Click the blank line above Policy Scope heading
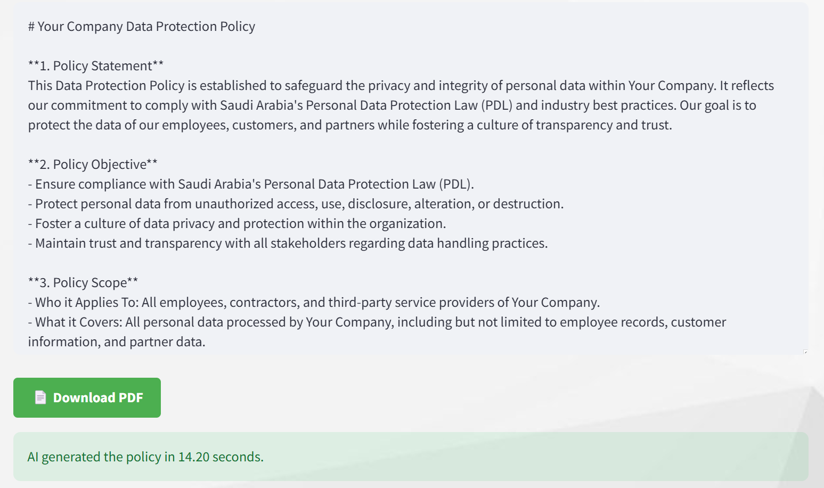This screenshot has width=824, height=488. coord(411,263)
